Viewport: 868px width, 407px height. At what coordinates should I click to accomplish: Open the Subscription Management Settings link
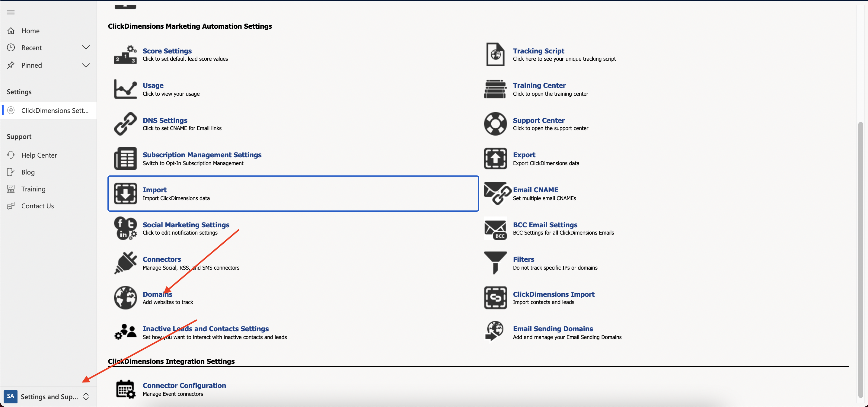point(202,155)
